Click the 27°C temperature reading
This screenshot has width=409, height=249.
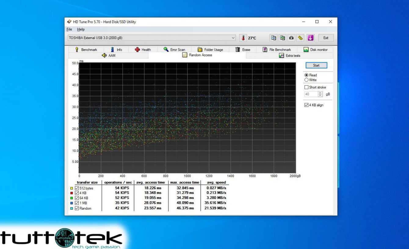coord(252,38)
